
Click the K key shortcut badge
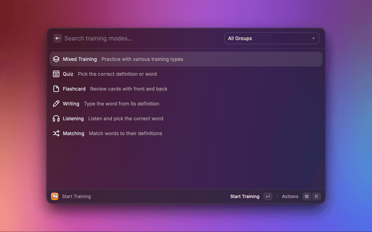pos(317,197)
